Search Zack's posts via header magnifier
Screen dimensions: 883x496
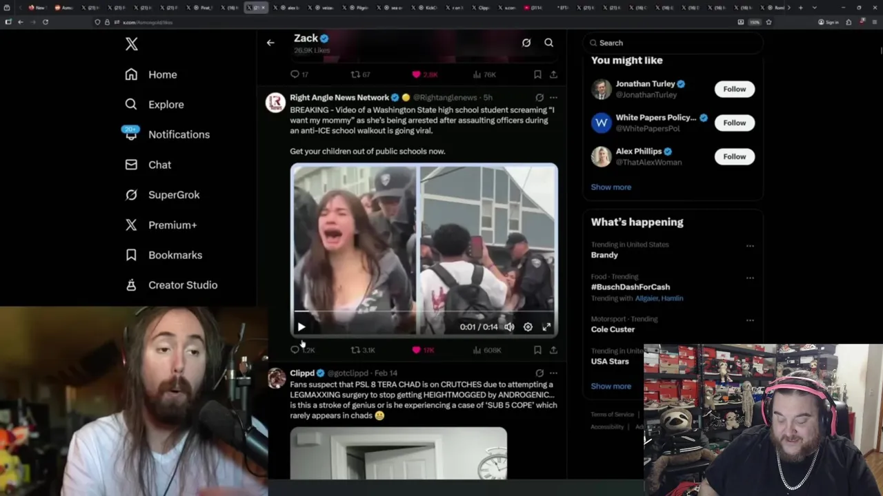coord(549,43)
